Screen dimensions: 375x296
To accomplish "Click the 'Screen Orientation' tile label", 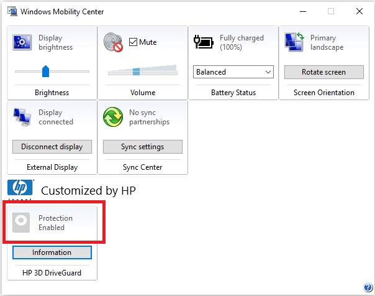I will (324, 93).
